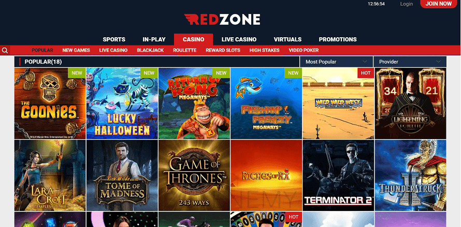Launch Lucky Halloween slot game
The height and width of the screenshot is (227, 461).
coord(122,103)
